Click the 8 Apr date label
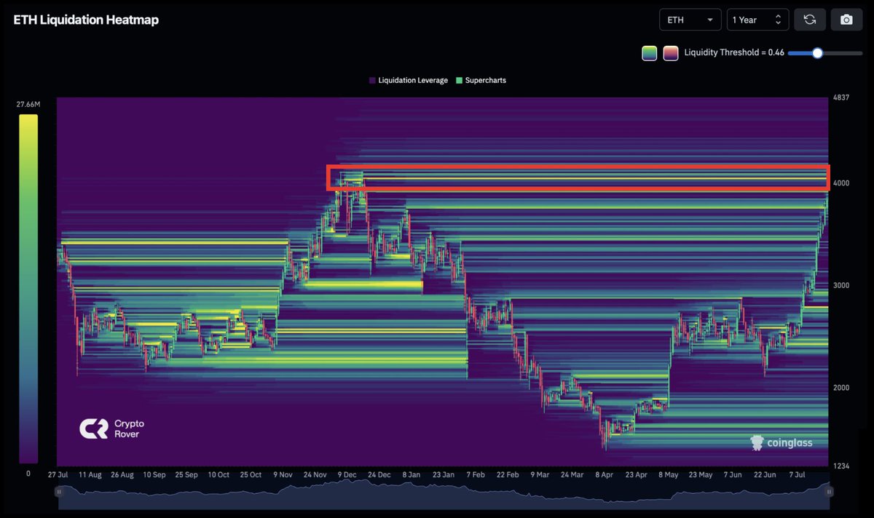Image resolution: width=874 pixels, height=518 pixels. [x=604, y=475]
